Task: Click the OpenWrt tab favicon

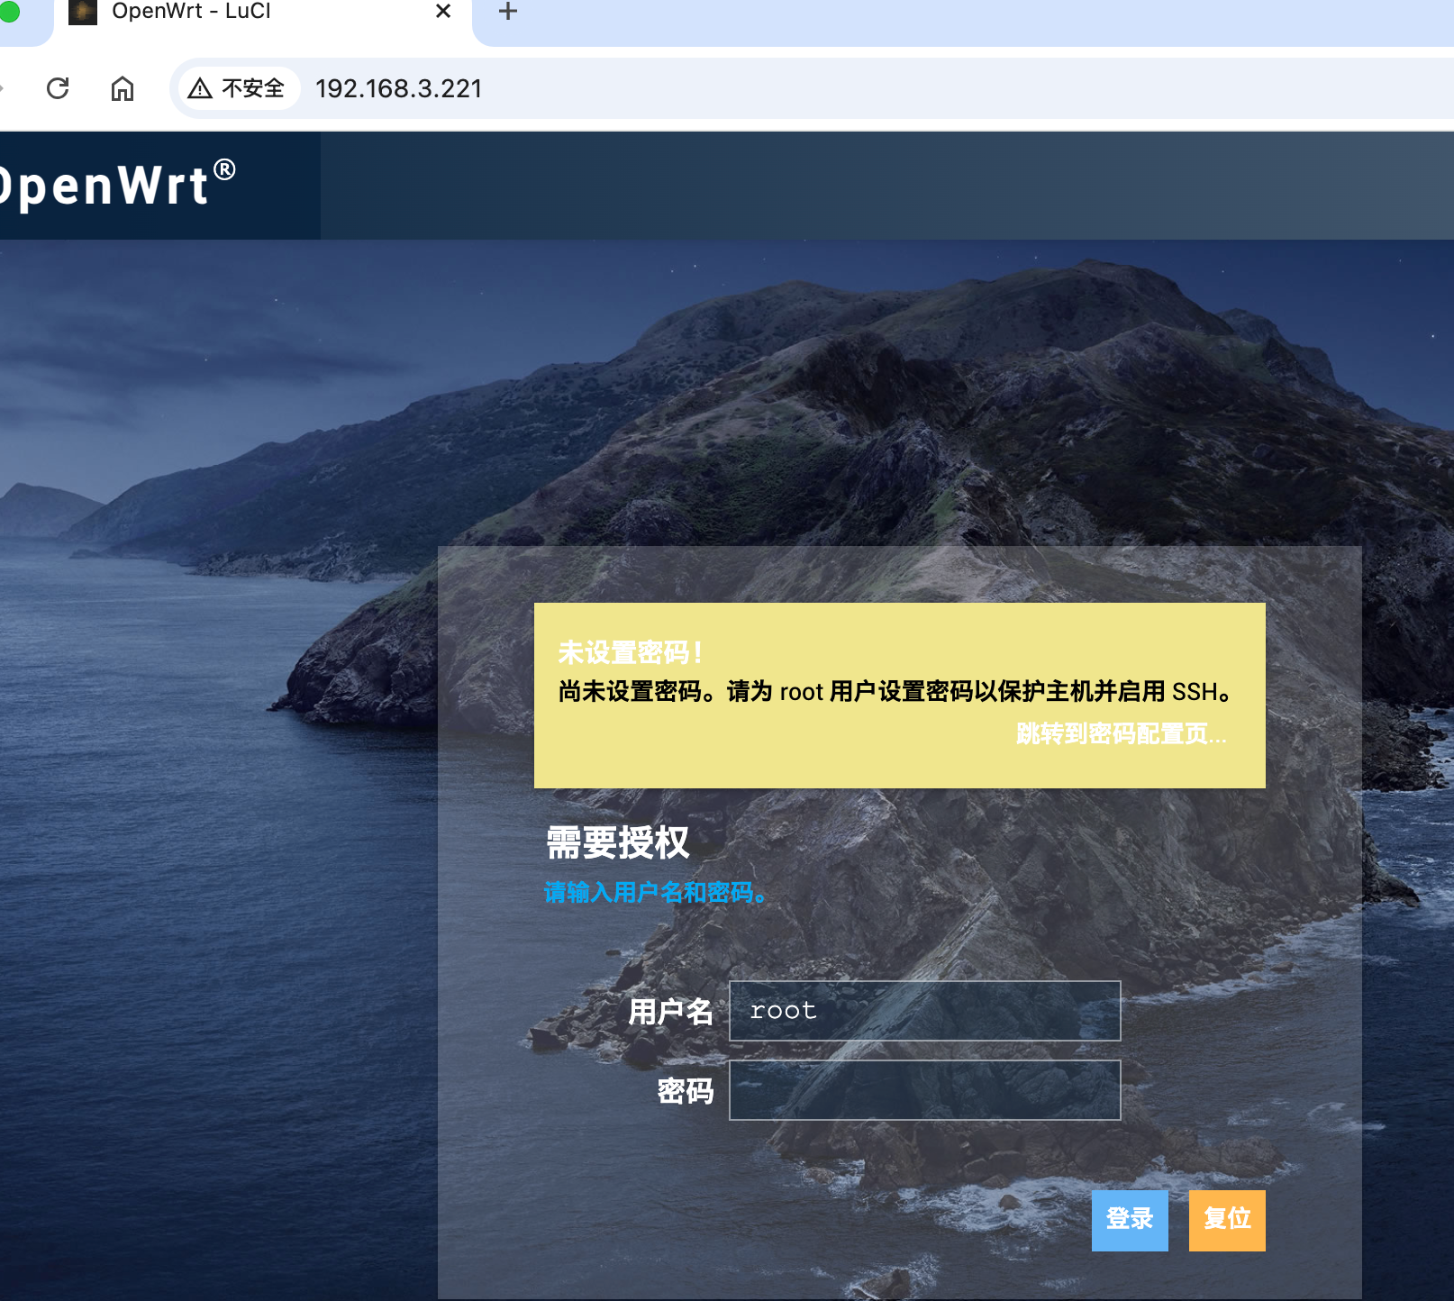Action: coord(83,12)
